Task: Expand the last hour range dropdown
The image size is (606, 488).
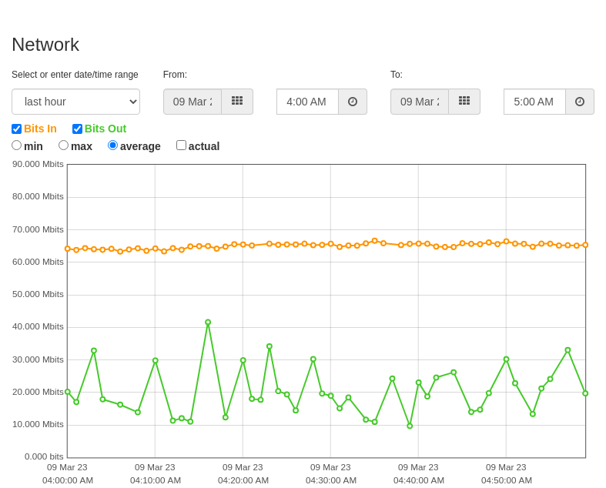Action: click(75, 102)
